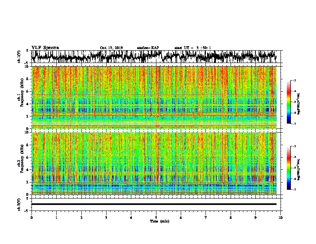Click the "-3" label on ch.2 color bar

point(294,146)
